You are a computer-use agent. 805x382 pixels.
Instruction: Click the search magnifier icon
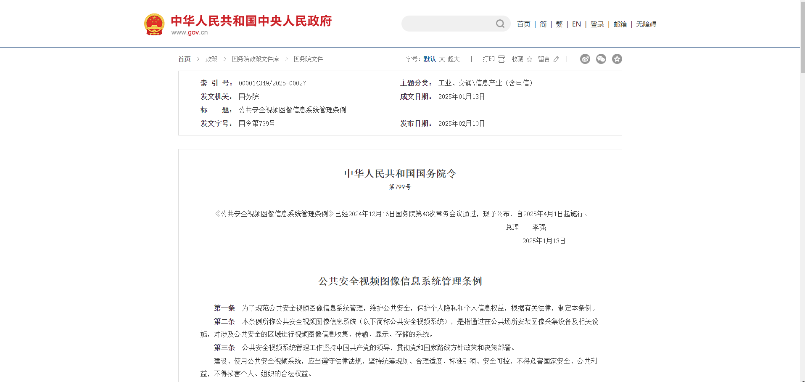pos(500,24)
